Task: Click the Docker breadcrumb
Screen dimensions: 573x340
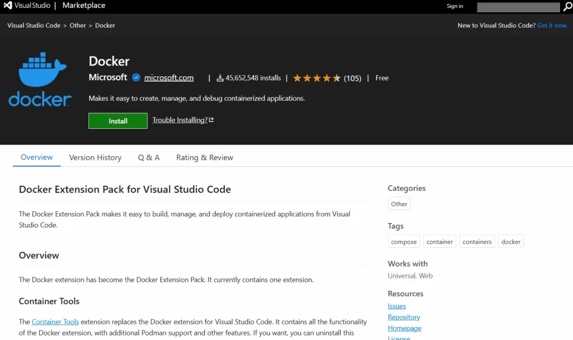Action: point(105,25)
